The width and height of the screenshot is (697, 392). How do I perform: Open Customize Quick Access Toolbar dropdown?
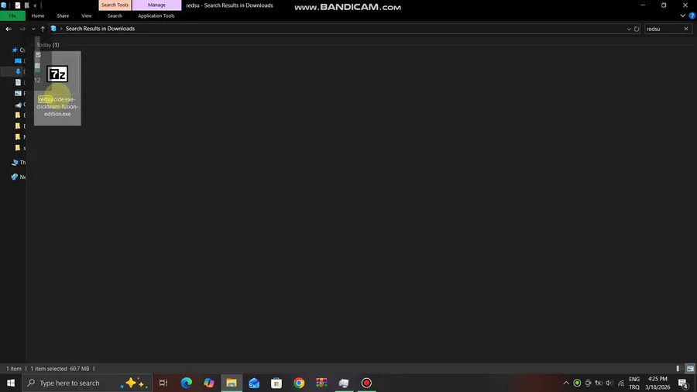coord(35,5)
